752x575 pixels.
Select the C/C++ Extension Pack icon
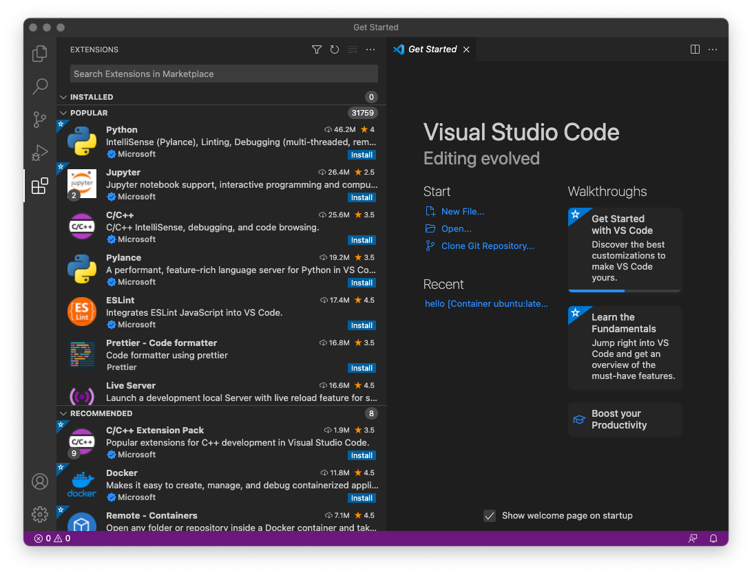(x=82, y=442)
